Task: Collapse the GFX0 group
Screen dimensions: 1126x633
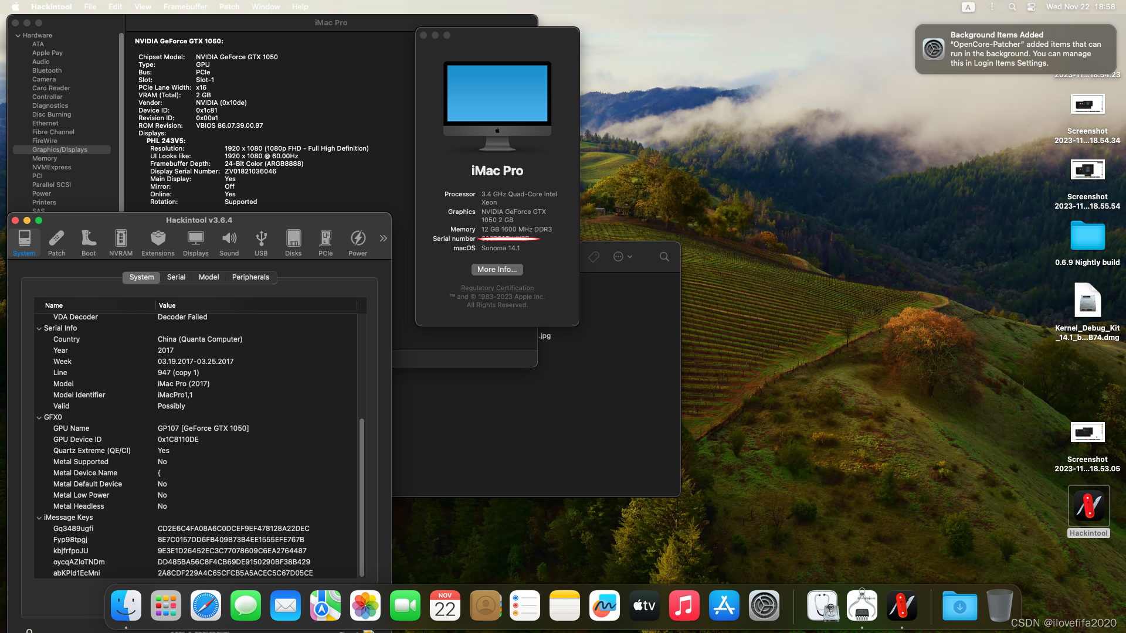Action: coord(39,417)
